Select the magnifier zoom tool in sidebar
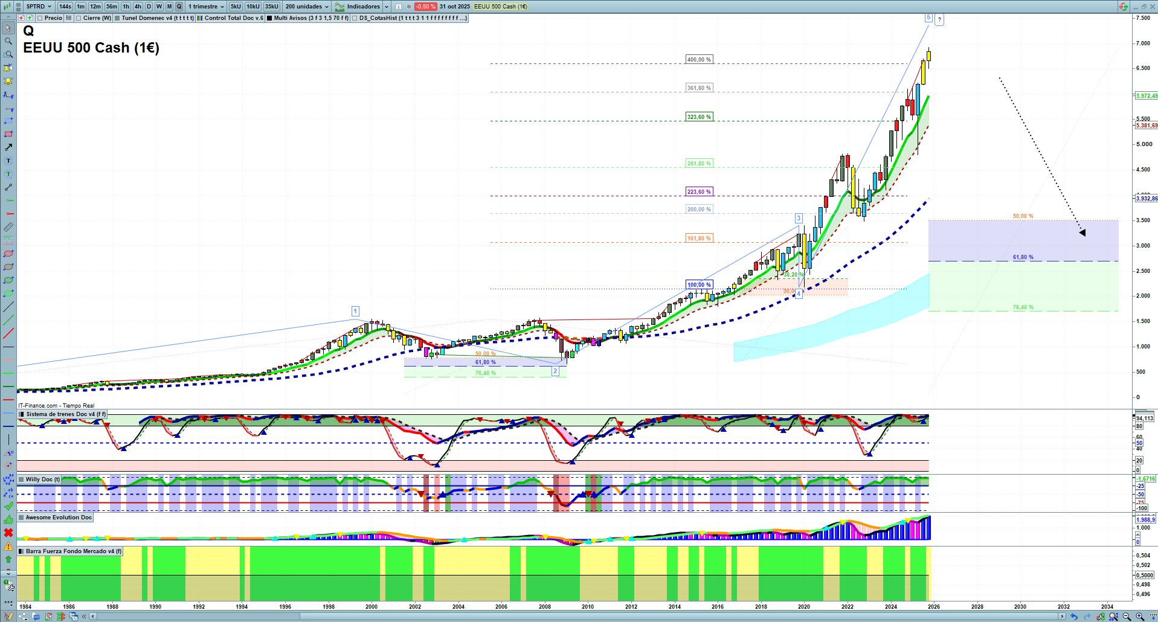The image size is (1158, 622). (x=8, y=41)
